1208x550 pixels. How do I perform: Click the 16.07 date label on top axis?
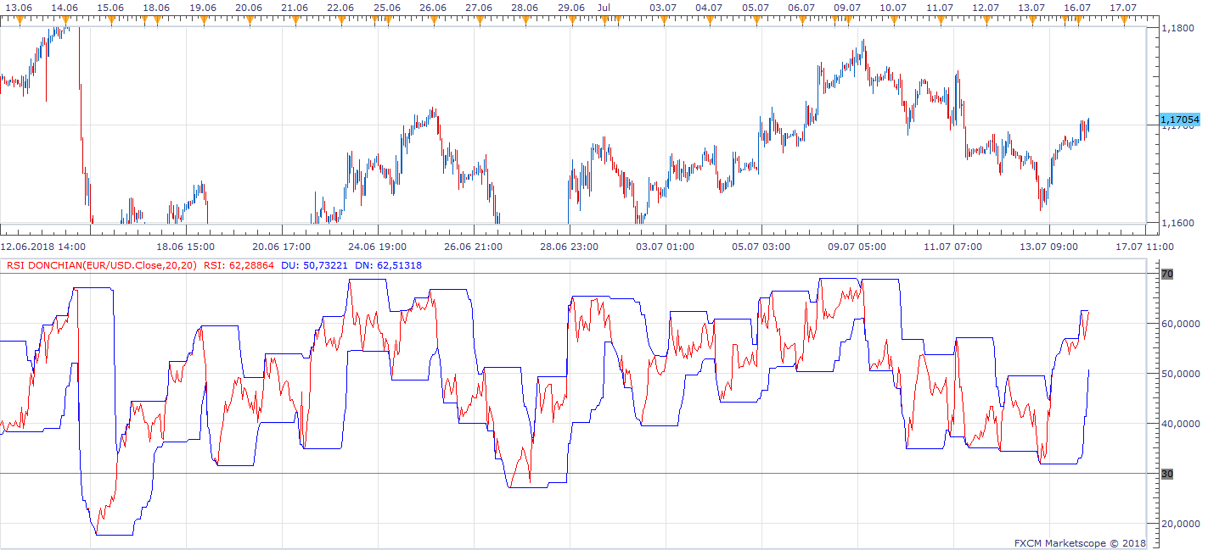(1077, 8)
